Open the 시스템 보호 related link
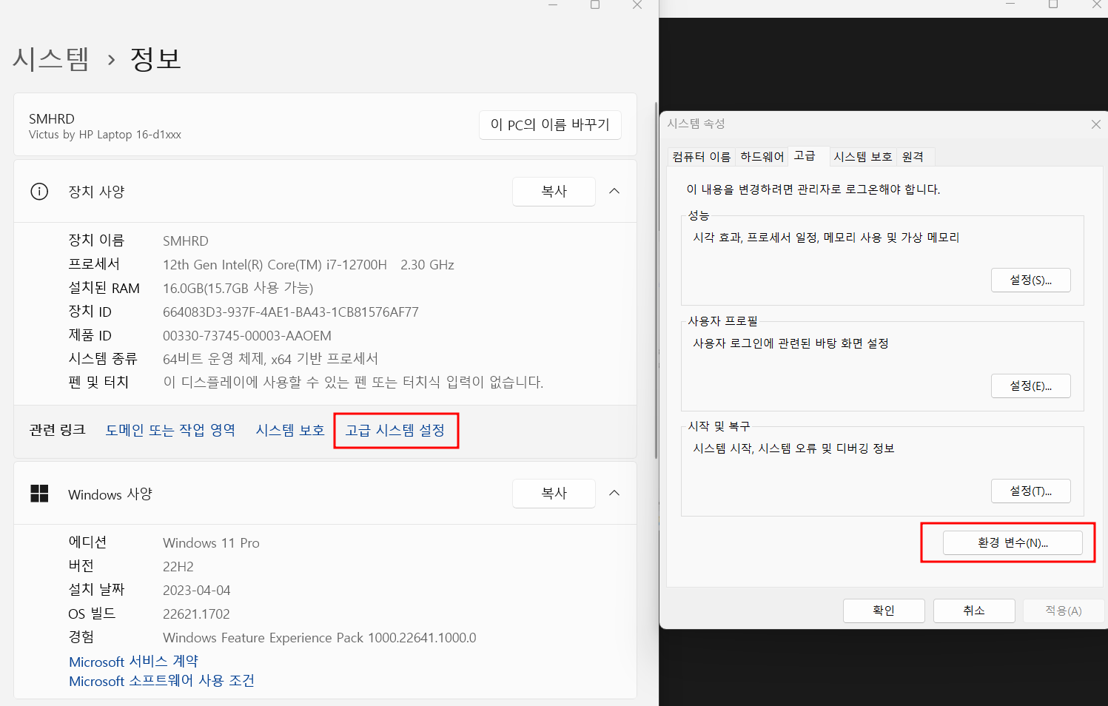The image size is (1108, 706). (x=290, y=430)
